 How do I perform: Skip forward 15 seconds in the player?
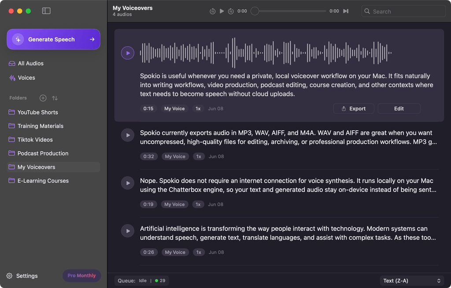[231, 11]
